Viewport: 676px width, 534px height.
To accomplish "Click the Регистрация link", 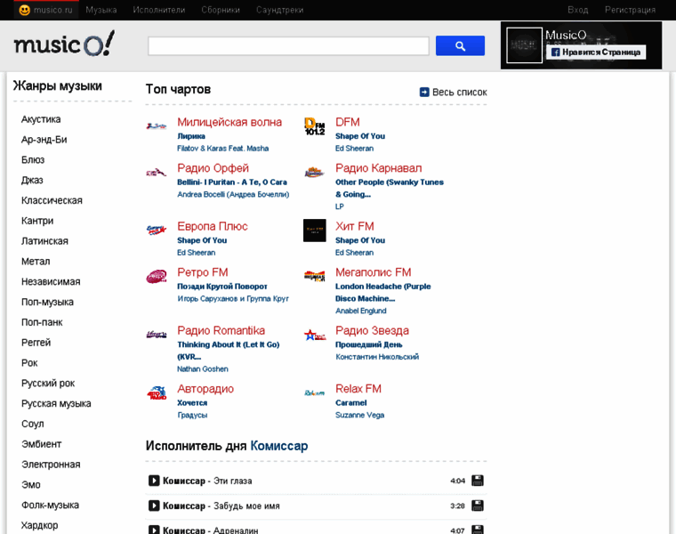I will pyautogui.click(x=630, y=10).
